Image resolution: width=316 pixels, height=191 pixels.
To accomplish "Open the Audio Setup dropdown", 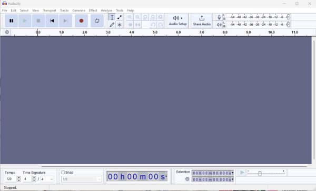I will click(x=178, y=20).
